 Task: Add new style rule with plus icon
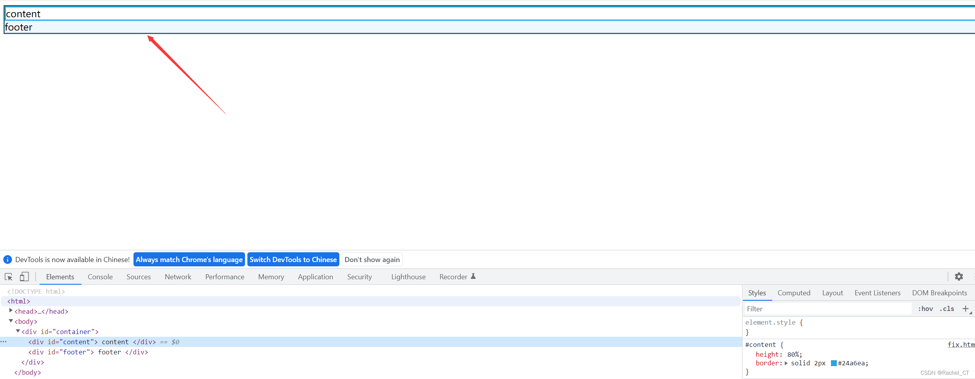966,309
